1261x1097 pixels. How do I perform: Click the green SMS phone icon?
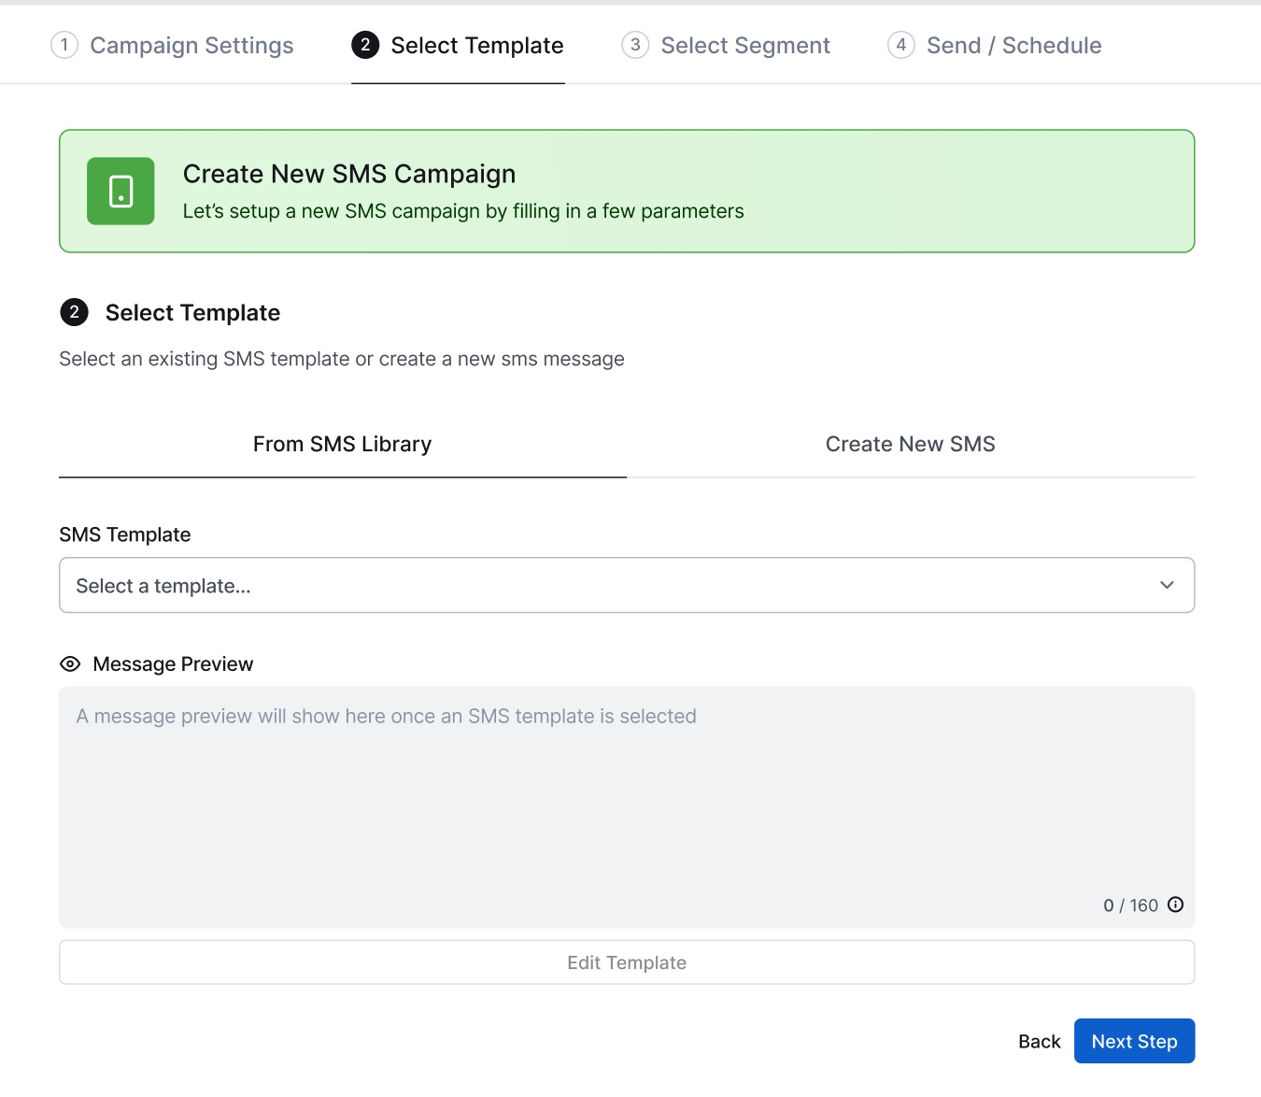click(x=120, y=191)
